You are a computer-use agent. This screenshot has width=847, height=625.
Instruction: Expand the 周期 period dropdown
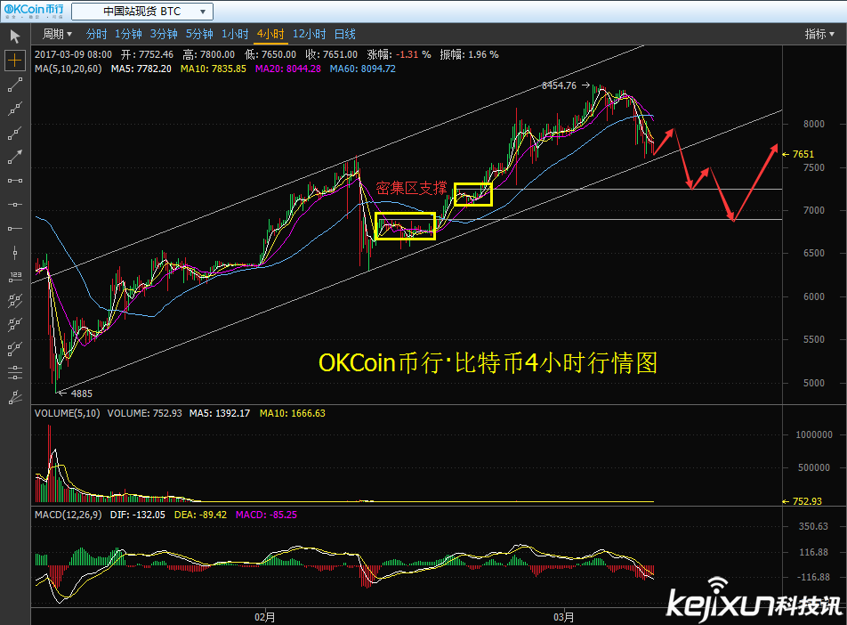(x=57, y=34)
